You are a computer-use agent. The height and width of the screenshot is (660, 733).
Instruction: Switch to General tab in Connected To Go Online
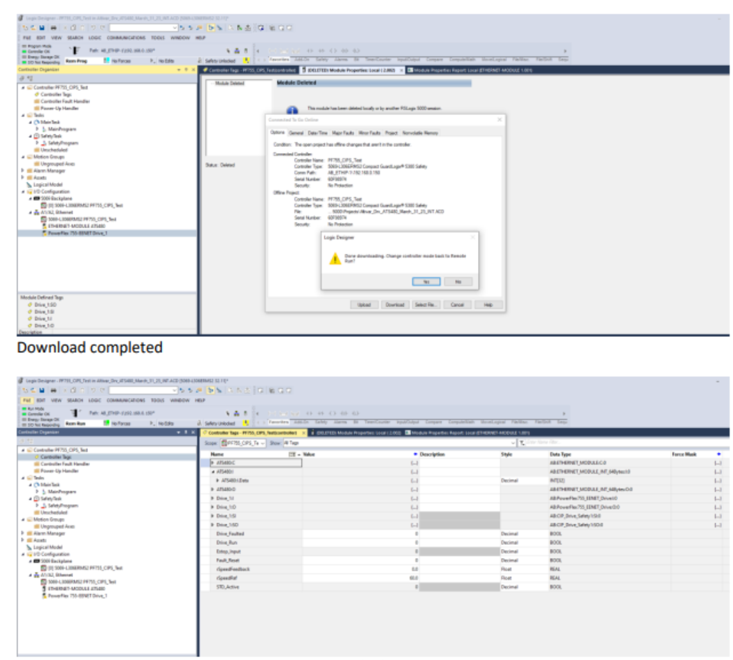[297, 133]
